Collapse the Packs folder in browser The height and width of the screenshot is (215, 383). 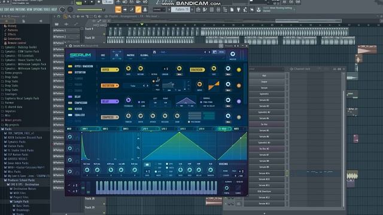(2, 129)
